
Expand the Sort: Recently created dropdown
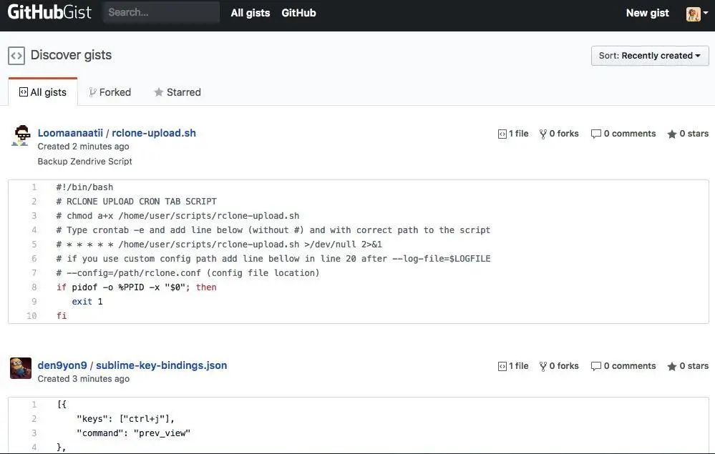tap(650, 56)
